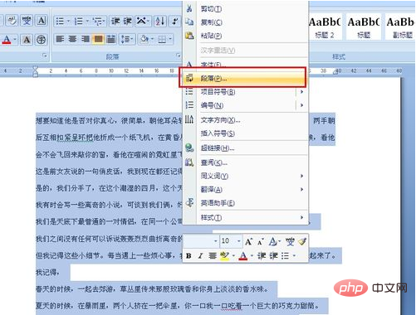Open the font size 10 dropdown on mini toolbar
Image resolution: width=416 pixels, height=315 pixels.
[x=239, y=241]
